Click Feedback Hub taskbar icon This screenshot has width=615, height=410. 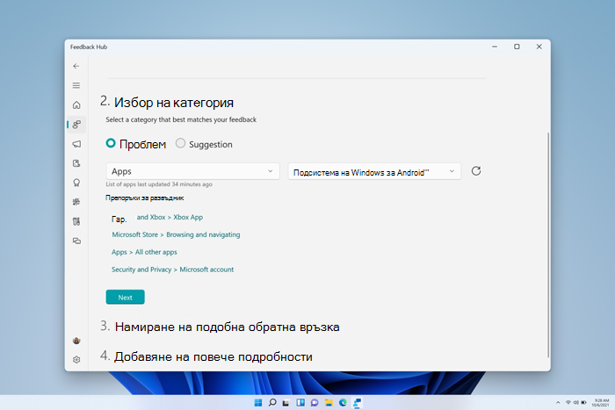coord(358,403)
